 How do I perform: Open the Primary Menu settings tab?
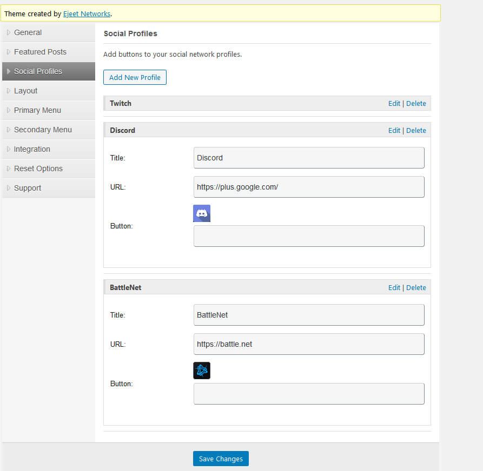[49, 110]
